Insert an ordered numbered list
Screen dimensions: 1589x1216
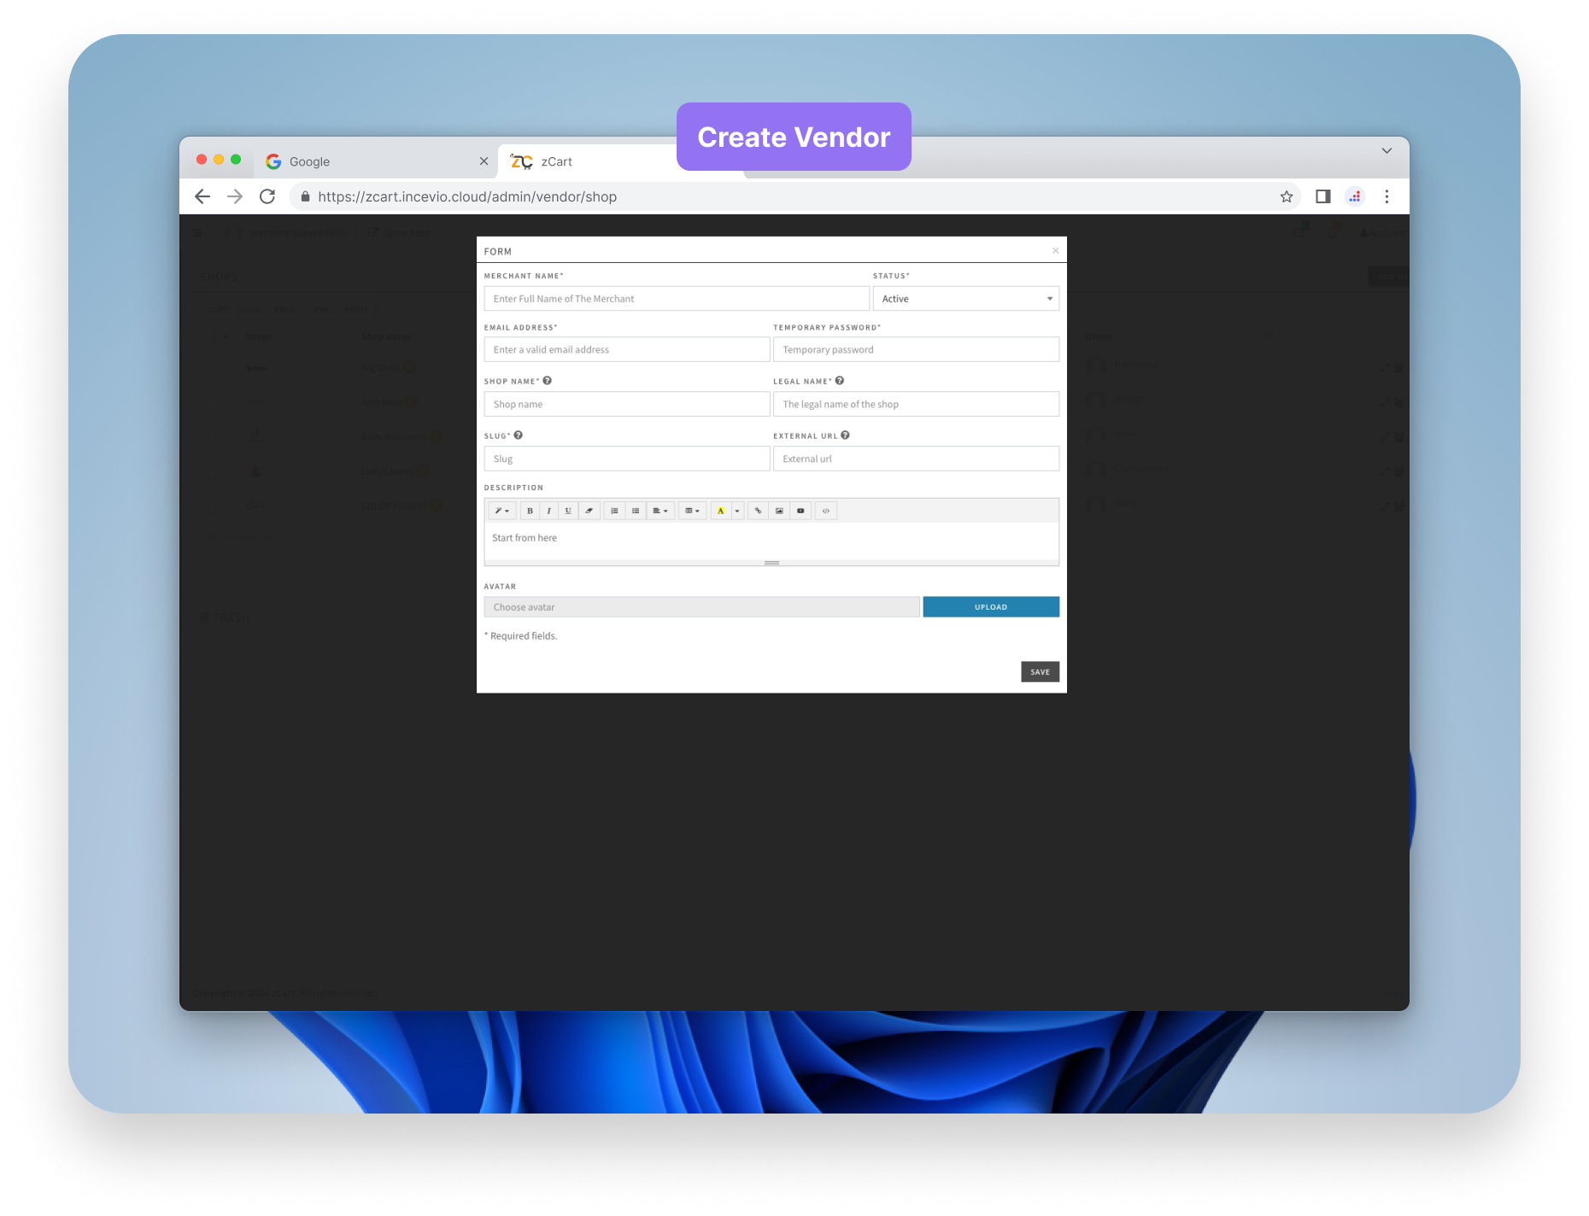[x=614, y=511]
